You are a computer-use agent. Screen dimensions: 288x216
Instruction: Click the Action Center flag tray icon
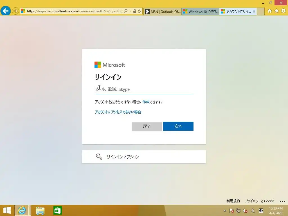point(232,211)
